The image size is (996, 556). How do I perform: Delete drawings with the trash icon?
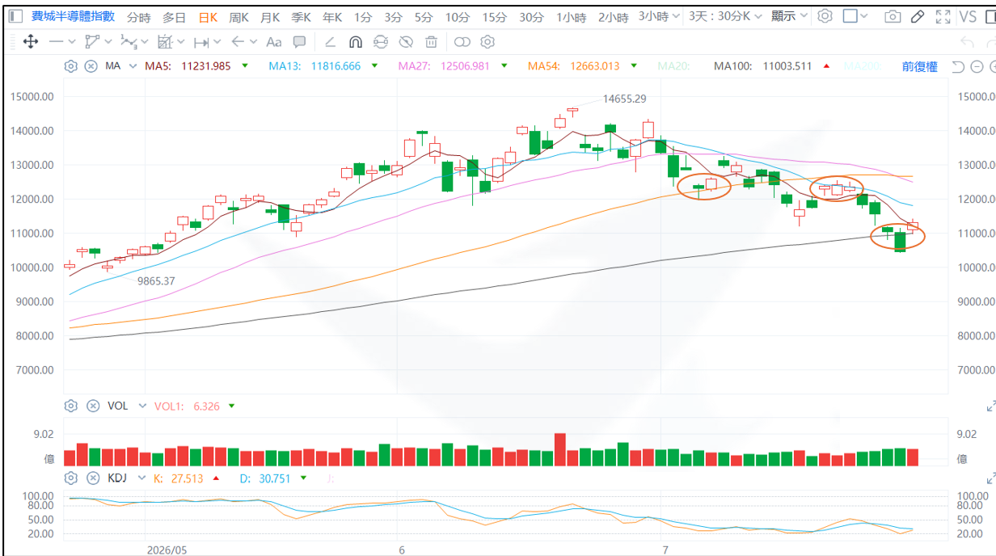coord(432,42)
